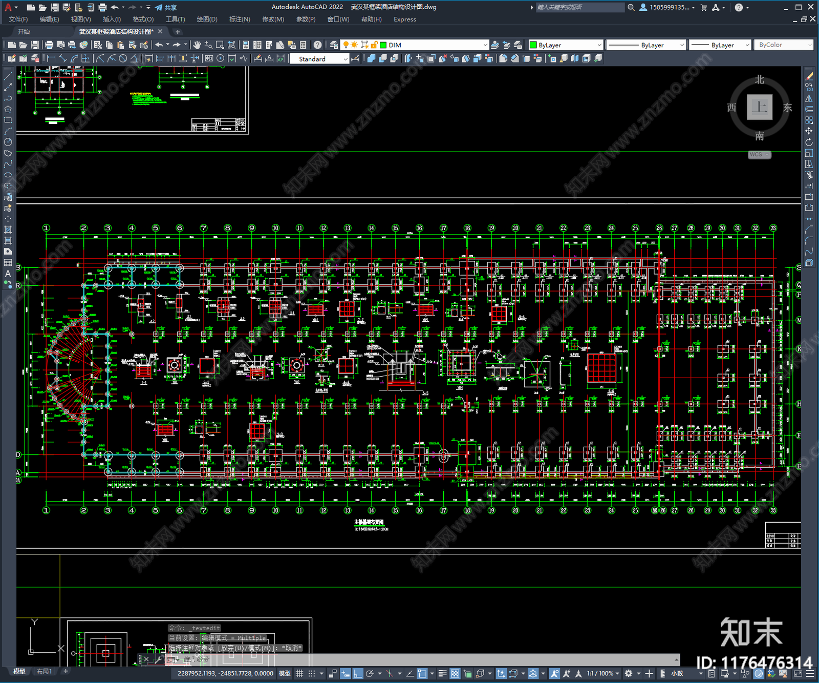Click the Diameter Dimension tool
Screen dimensions: 819x683
click(x=123, y=58)
